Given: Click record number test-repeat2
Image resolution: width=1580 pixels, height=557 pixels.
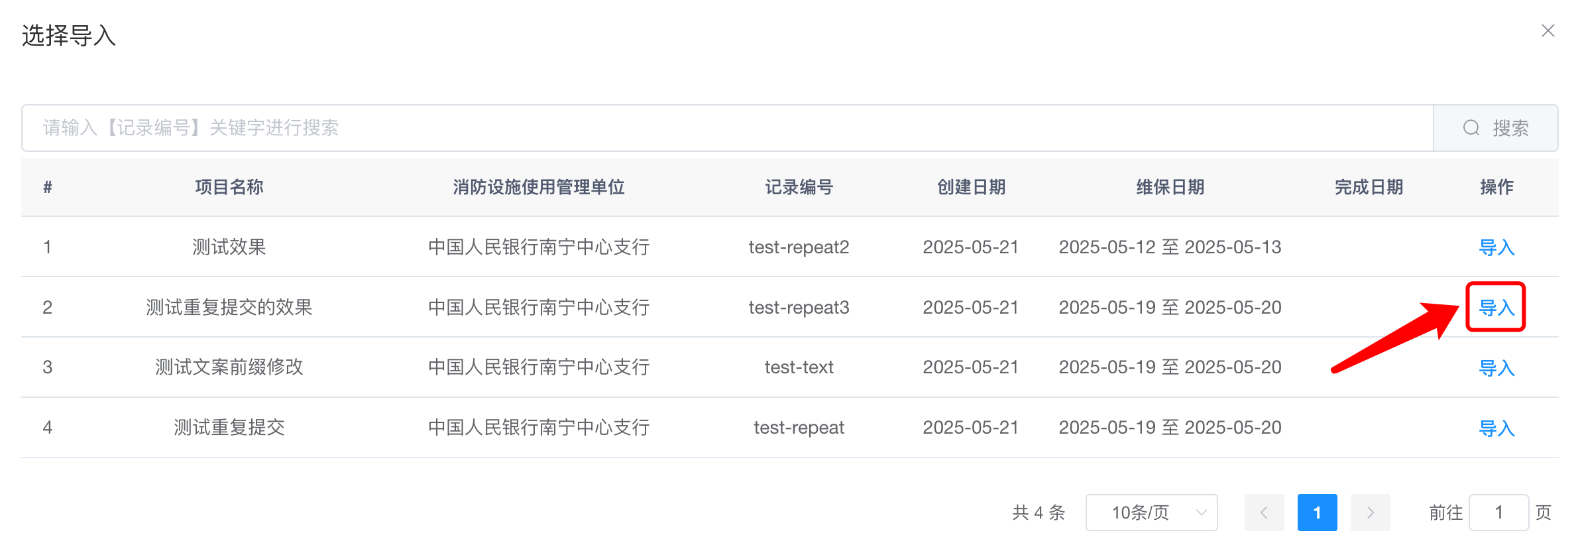Looking at the screenshot, I should [799, 247].
